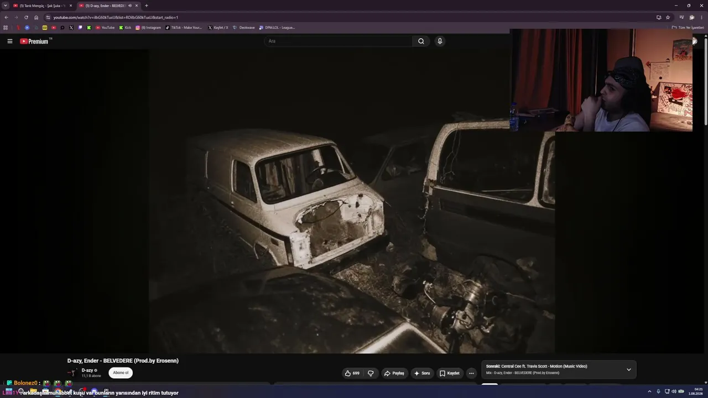Share the video via Paylaş
The height and width of the screenshot is (398, 708).
click(x=394, y=373)
